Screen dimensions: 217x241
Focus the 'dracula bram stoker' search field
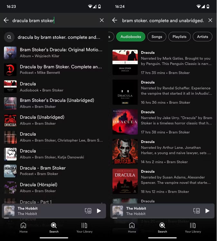[54, 21]
